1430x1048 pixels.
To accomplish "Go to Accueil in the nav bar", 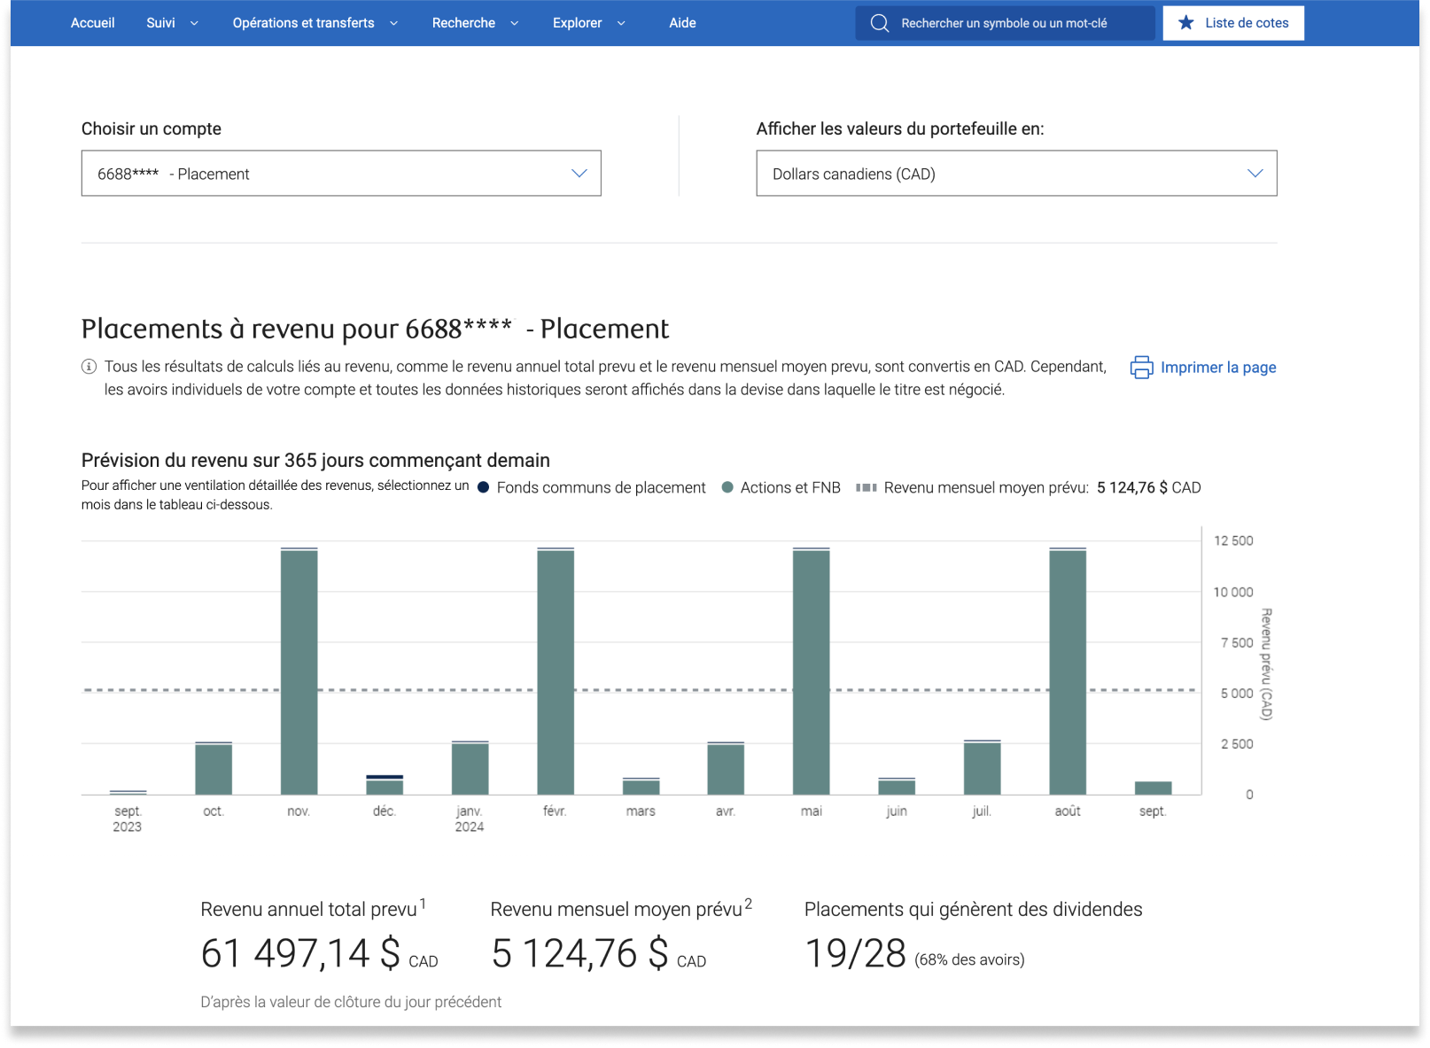I will [92, 23].
